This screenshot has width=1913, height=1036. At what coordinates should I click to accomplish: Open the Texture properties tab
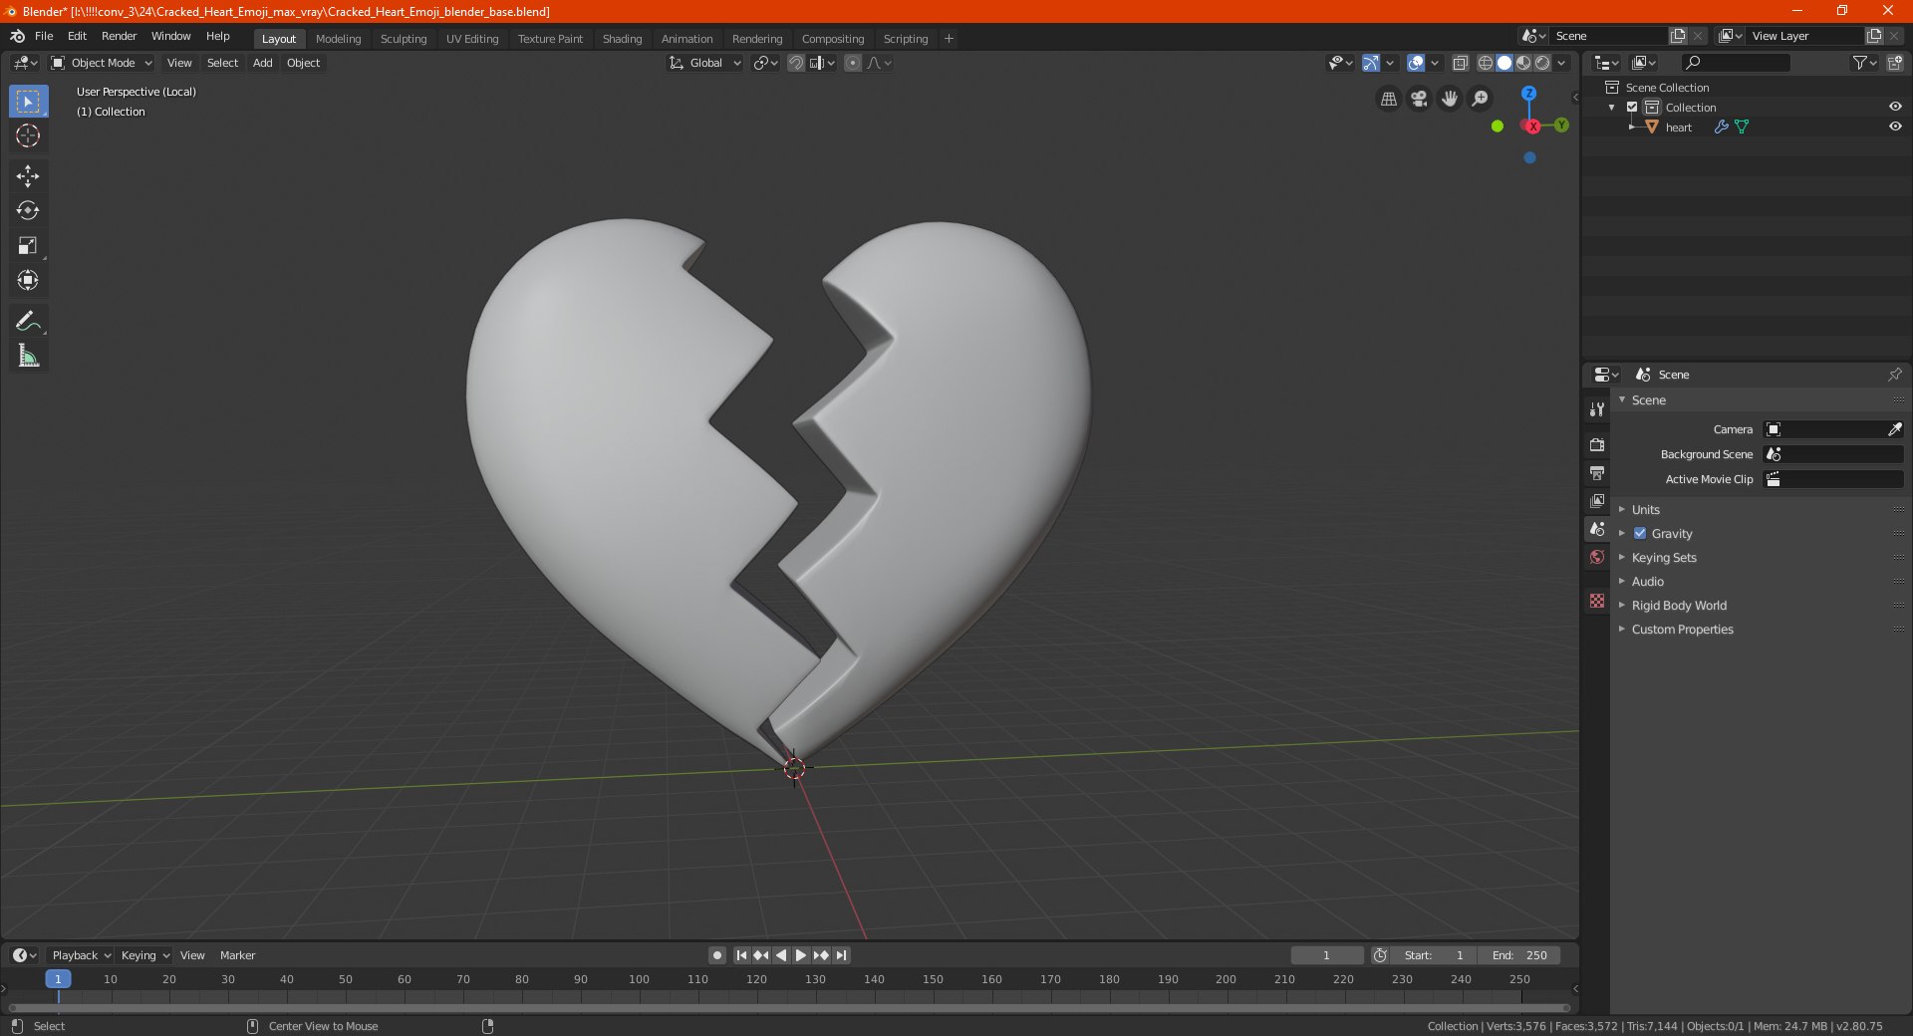1597,601
